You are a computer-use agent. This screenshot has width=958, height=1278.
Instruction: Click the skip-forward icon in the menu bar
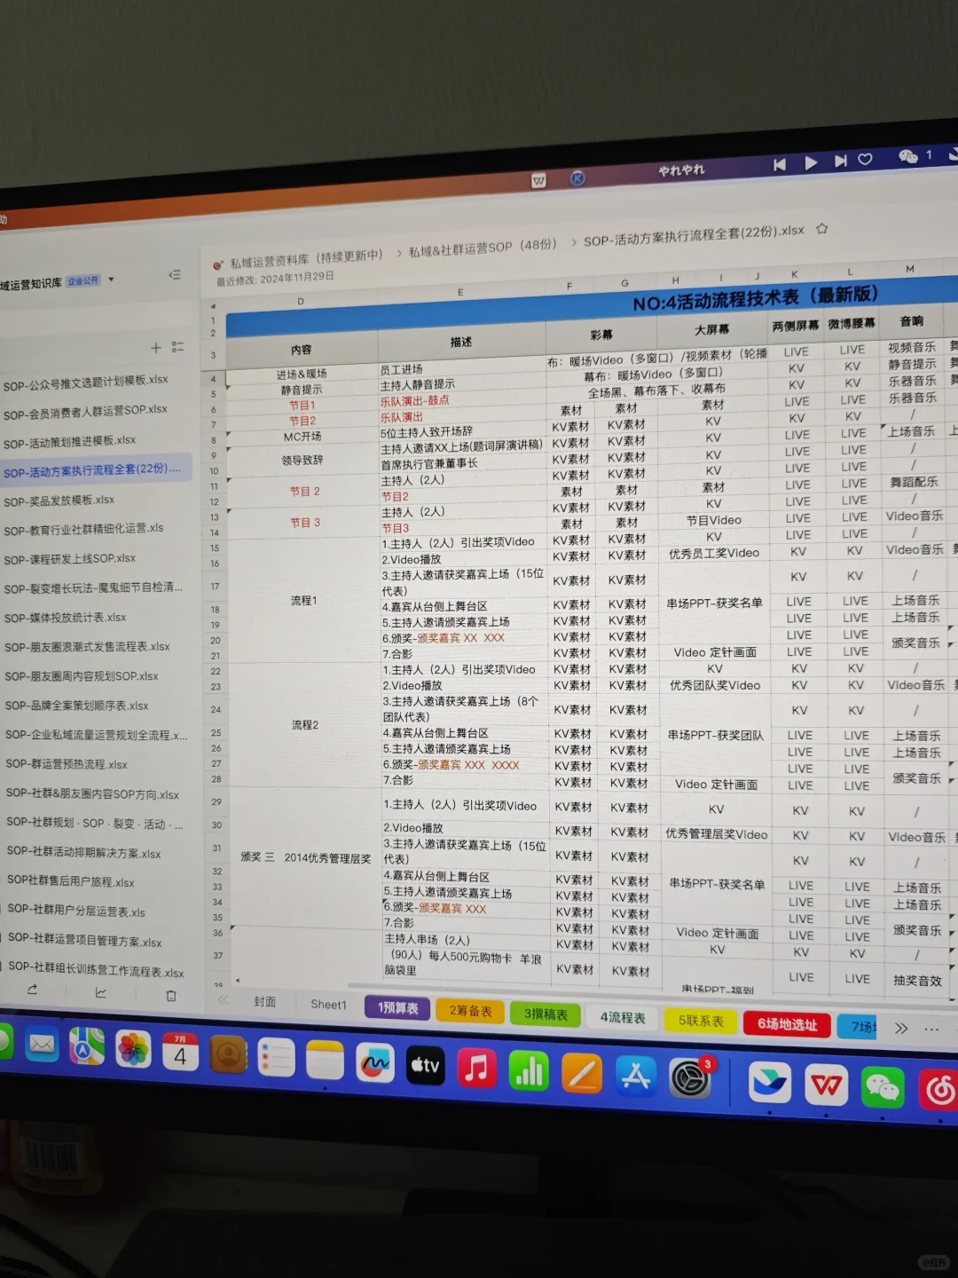[840, 162]
